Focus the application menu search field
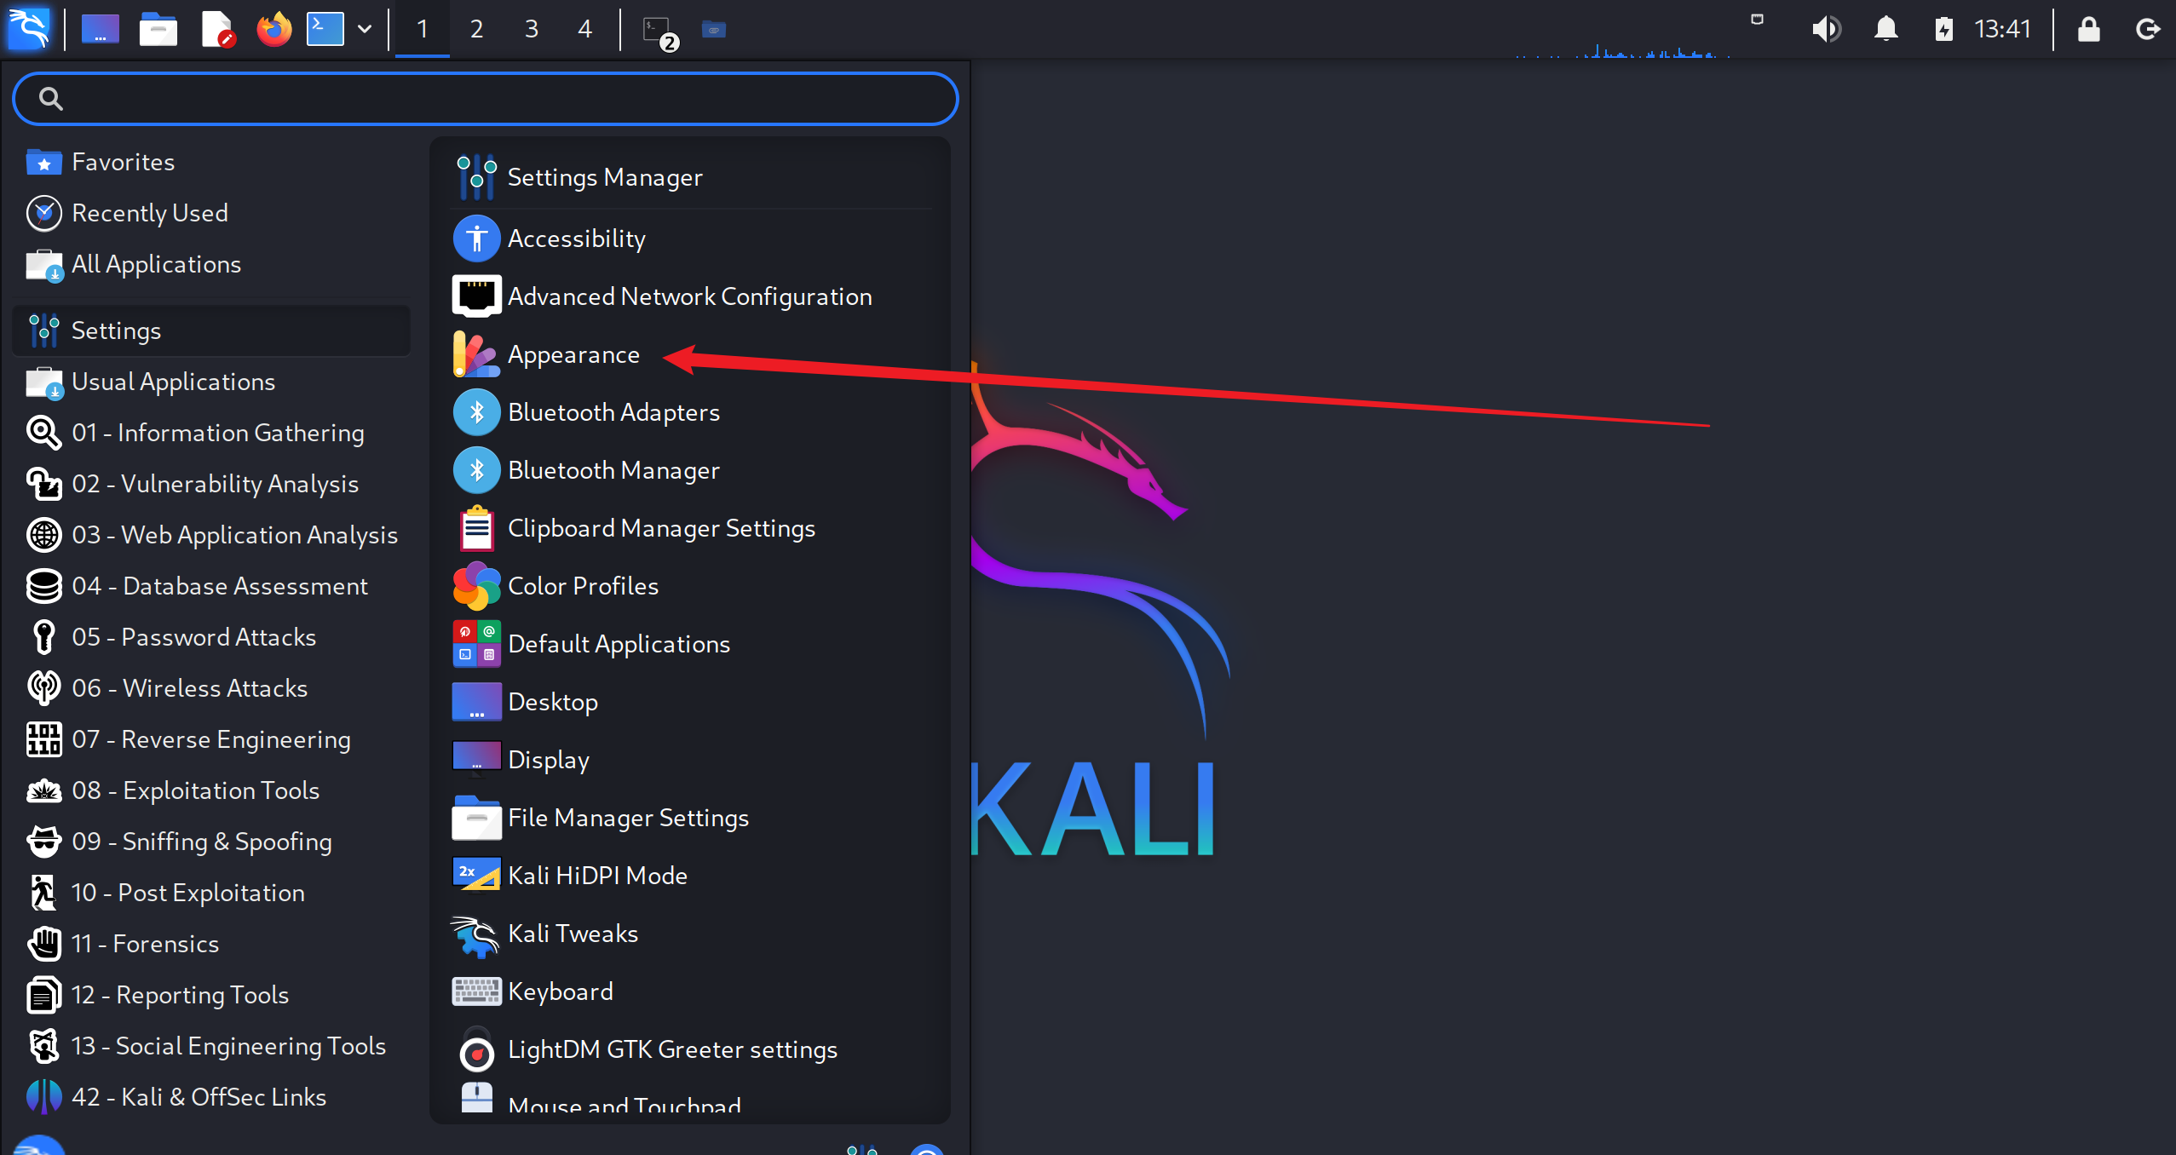The image size is (2176, 1155). [x=486, y=99]
